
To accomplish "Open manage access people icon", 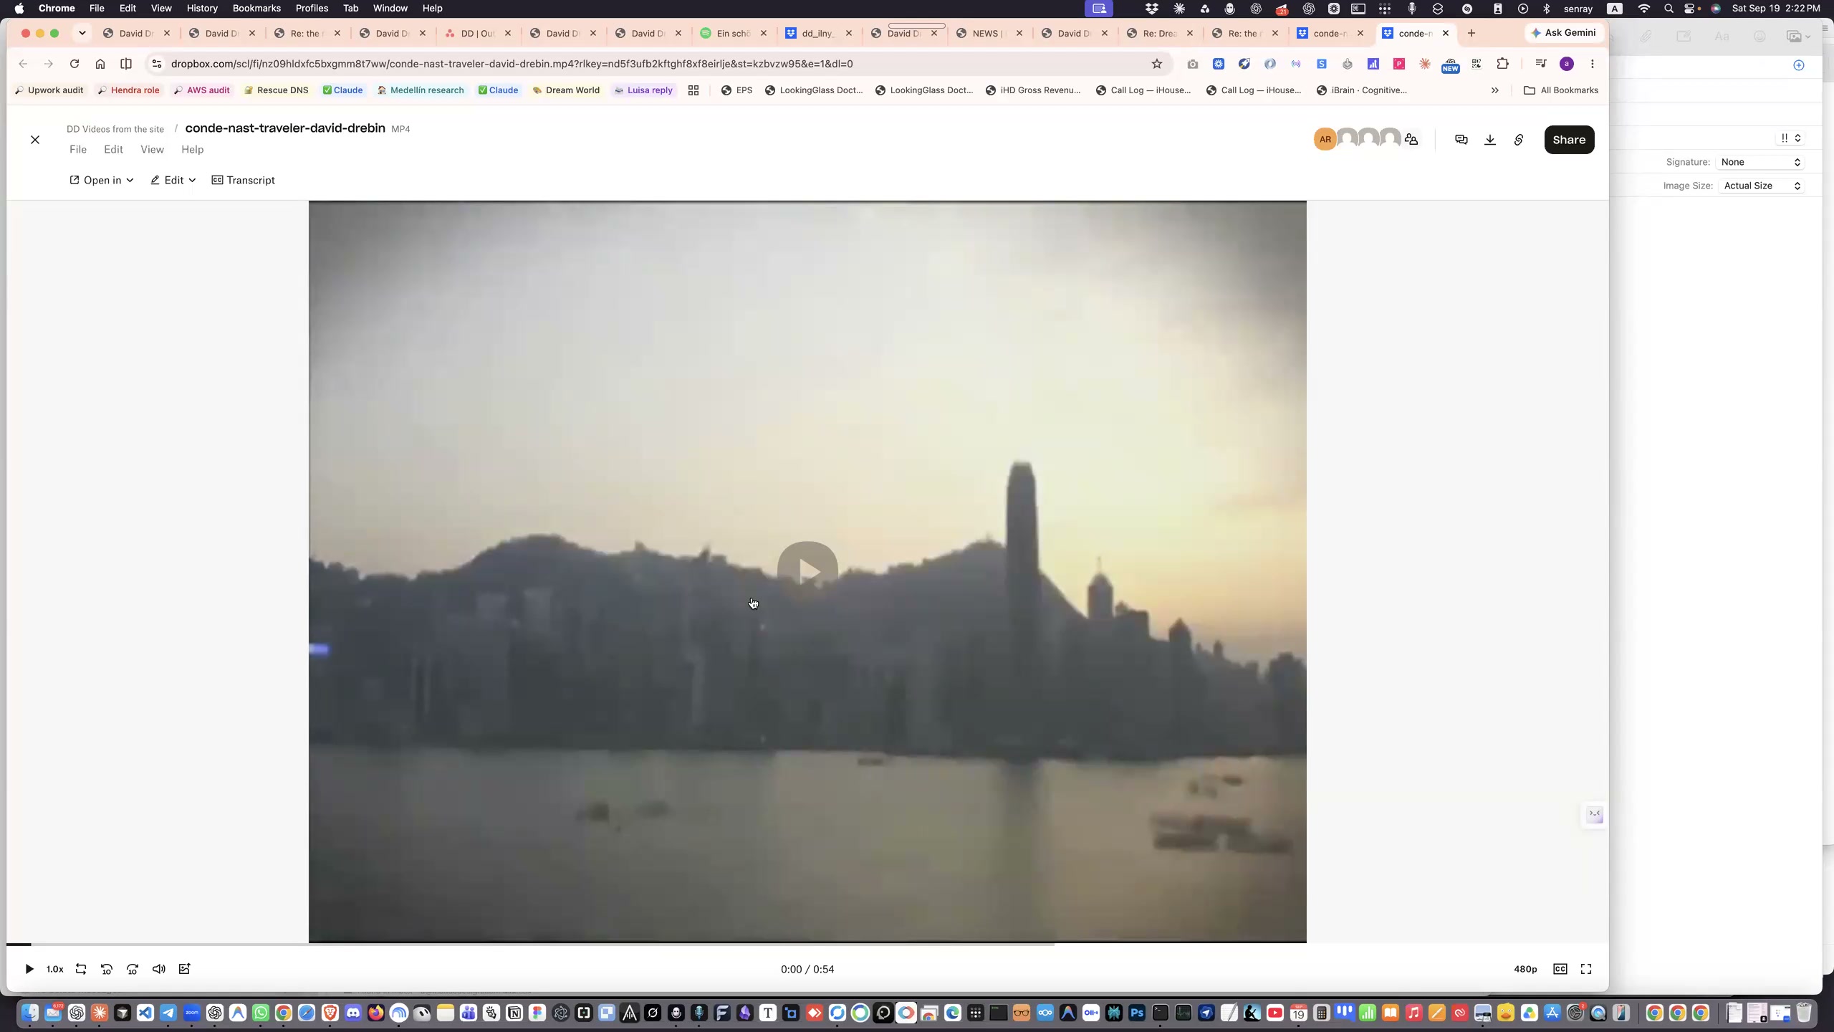I will [x=1411, y=140].
